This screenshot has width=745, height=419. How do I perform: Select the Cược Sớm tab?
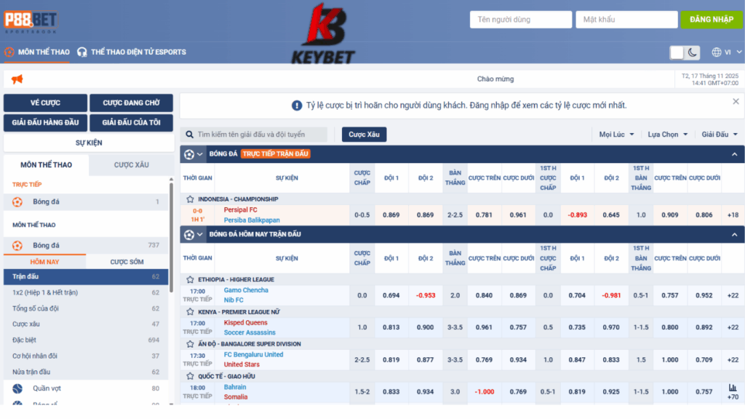pos(127,262)
